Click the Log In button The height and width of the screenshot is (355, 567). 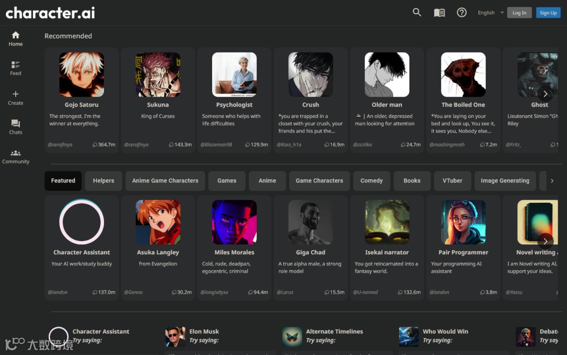coord(519,13)
